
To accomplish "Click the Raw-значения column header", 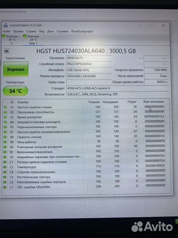I will click(153, 101).
